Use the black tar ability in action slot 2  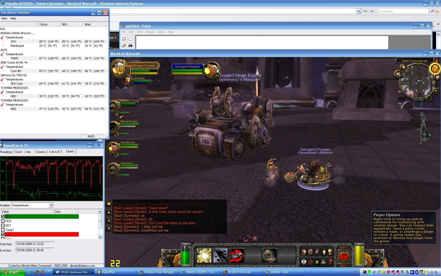point(220,255)
